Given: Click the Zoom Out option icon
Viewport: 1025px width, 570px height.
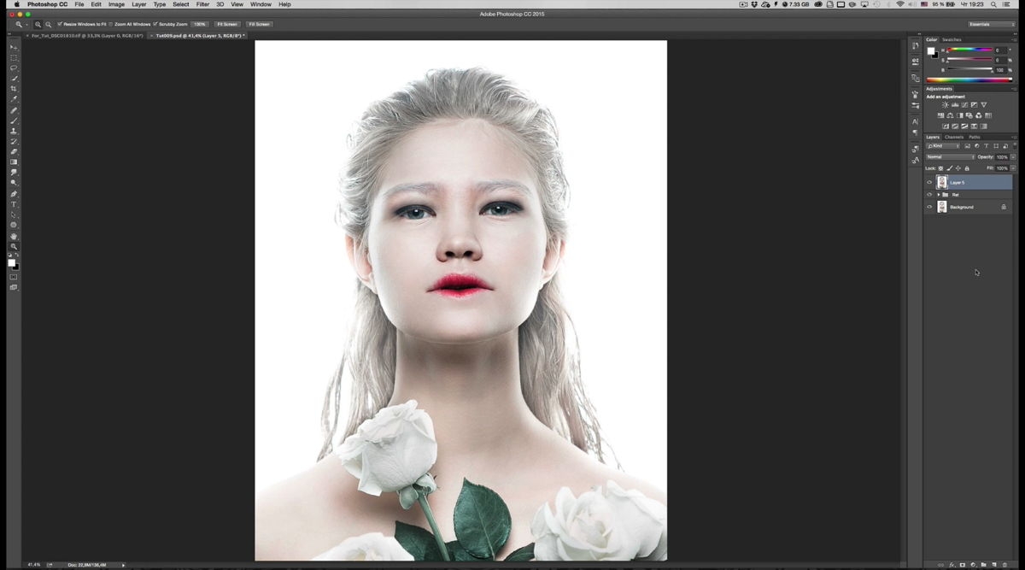Looking at the screenshot, I should [x=48, y=24].
